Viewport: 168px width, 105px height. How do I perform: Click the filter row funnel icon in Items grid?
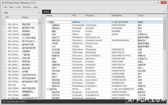(44, 19)
